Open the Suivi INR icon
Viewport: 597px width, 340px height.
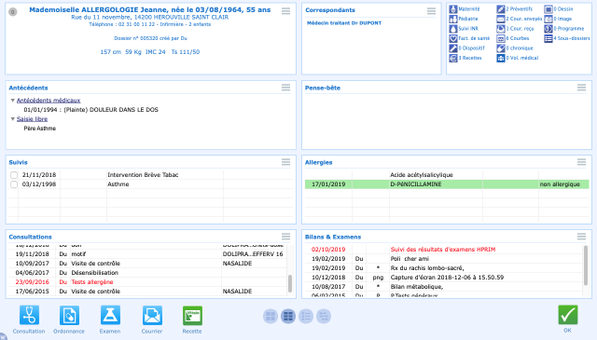453,29
